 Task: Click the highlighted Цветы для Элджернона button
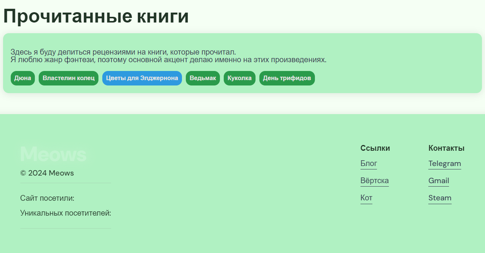142,78
